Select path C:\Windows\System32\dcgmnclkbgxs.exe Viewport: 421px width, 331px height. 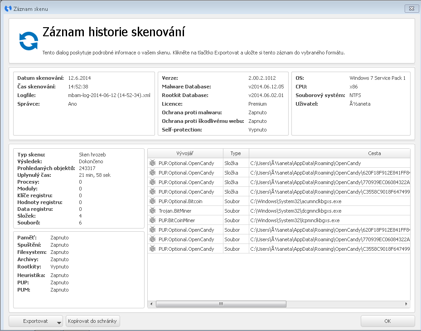(x=296, y=211)
